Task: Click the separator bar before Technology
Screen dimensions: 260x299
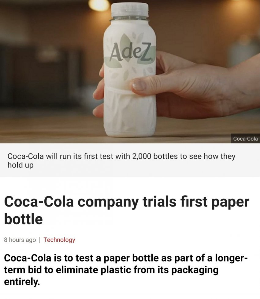Action: pyautogui.click(x=40, y=240)
